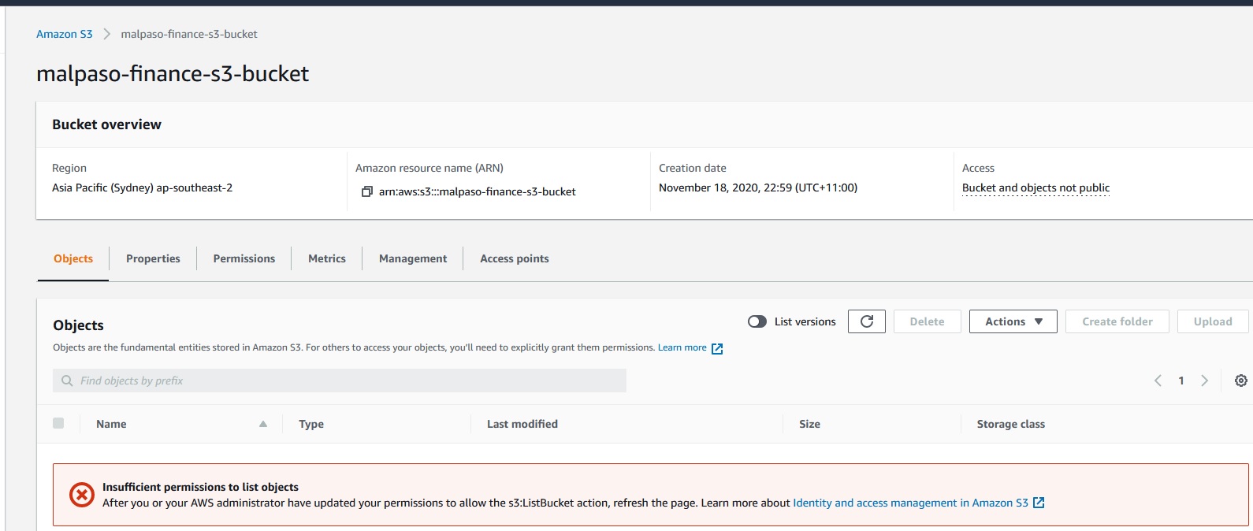The height and width of the screenshot is (531, 1253).
Task: Click Bucket and objects not public access text
Action: [x=1035, y=188]
